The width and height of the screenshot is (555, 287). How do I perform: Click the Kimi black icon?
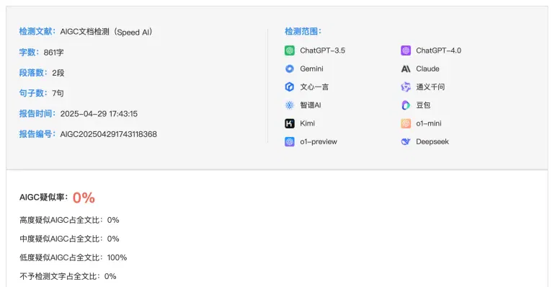pos(290,123)
